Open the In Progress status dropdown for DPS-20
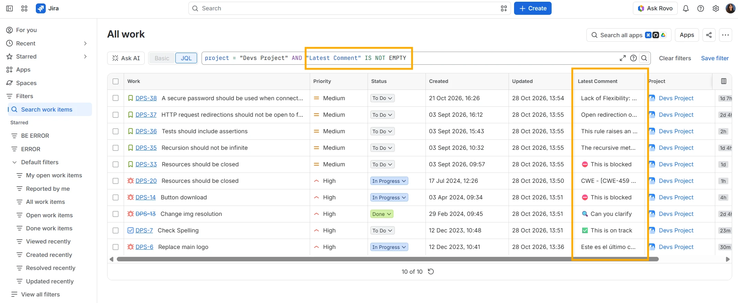The width and height of the screenshot is (738, 303). pyautogui.click(x=389, y=181)
